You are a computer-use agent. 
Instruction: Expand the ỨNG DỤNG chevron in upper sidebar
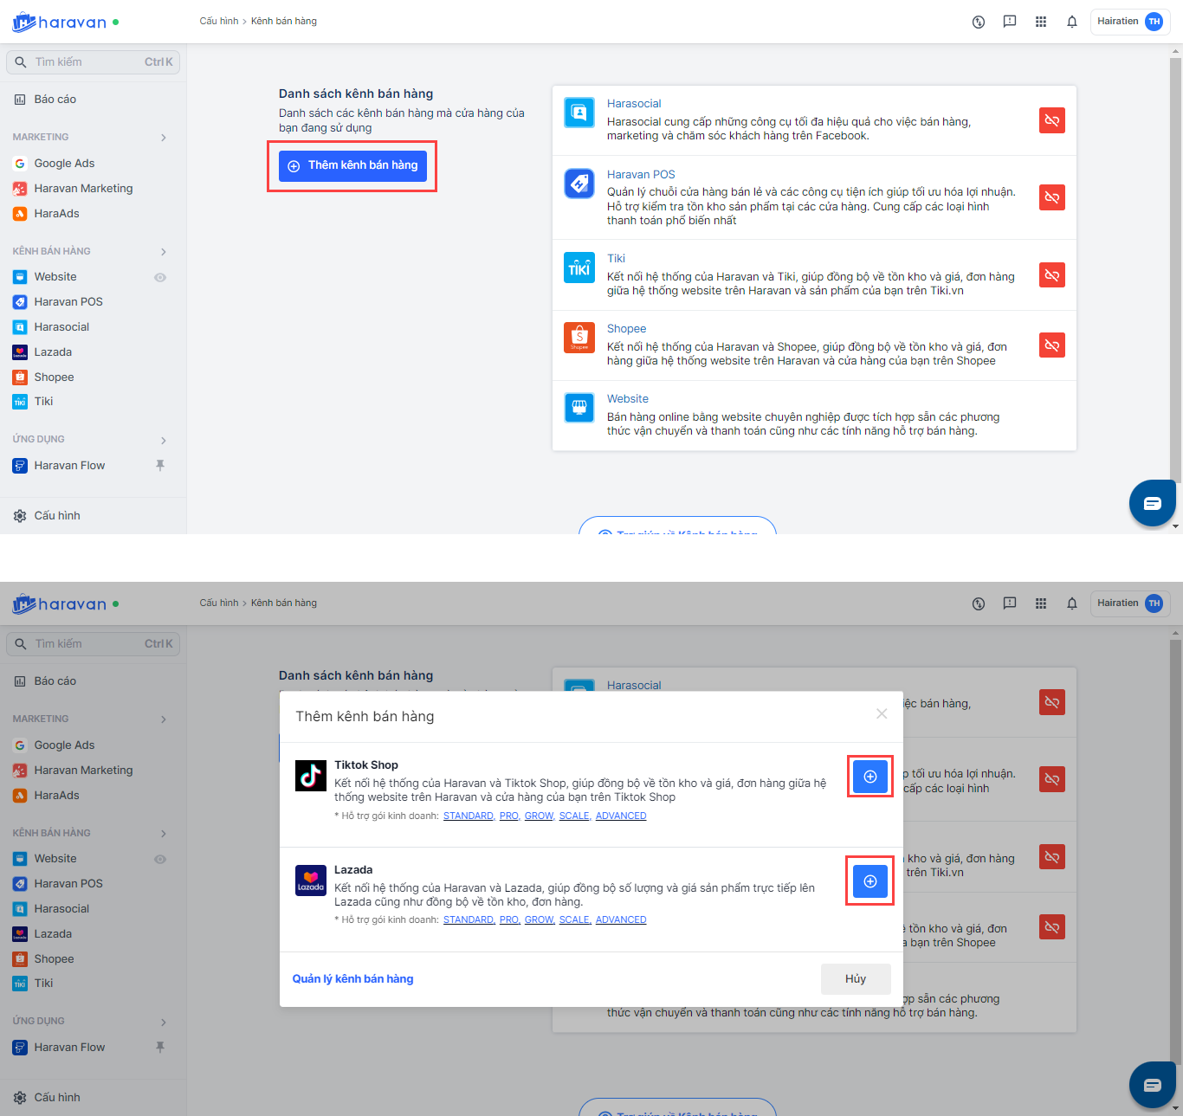tap(164, 441)
